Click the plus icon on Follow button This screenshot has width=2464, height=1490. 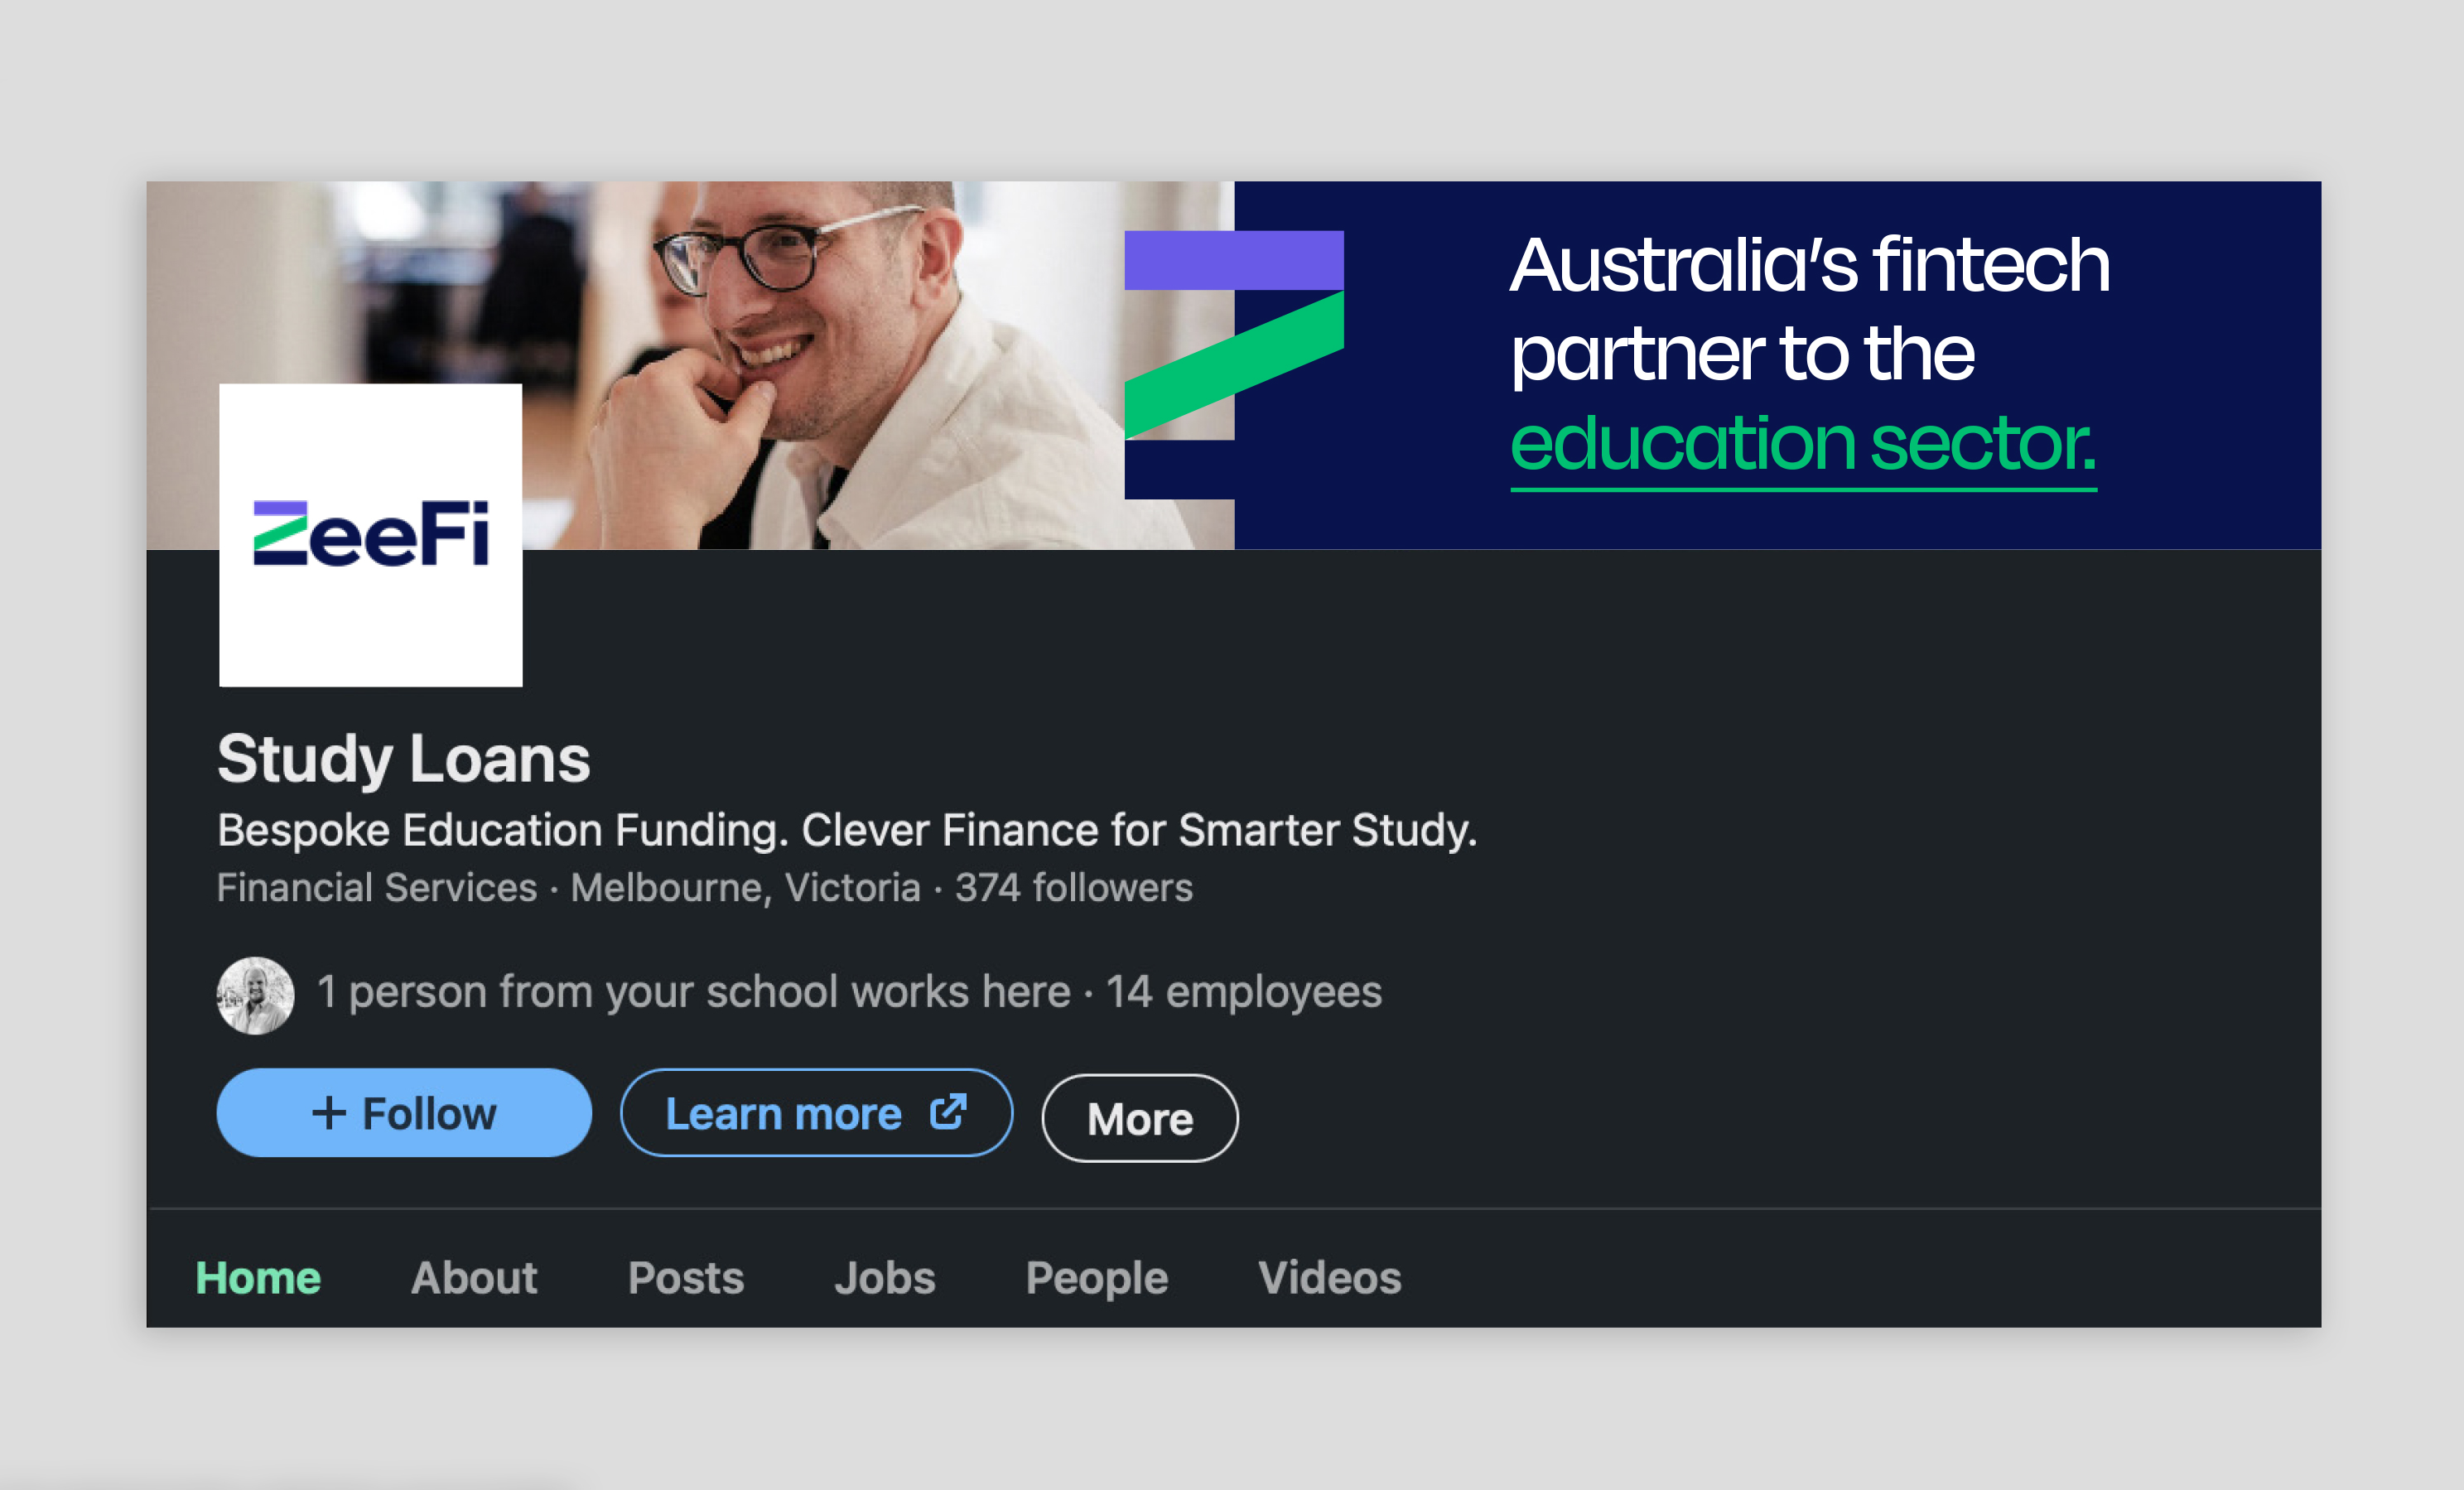(x=329, y=1113)
